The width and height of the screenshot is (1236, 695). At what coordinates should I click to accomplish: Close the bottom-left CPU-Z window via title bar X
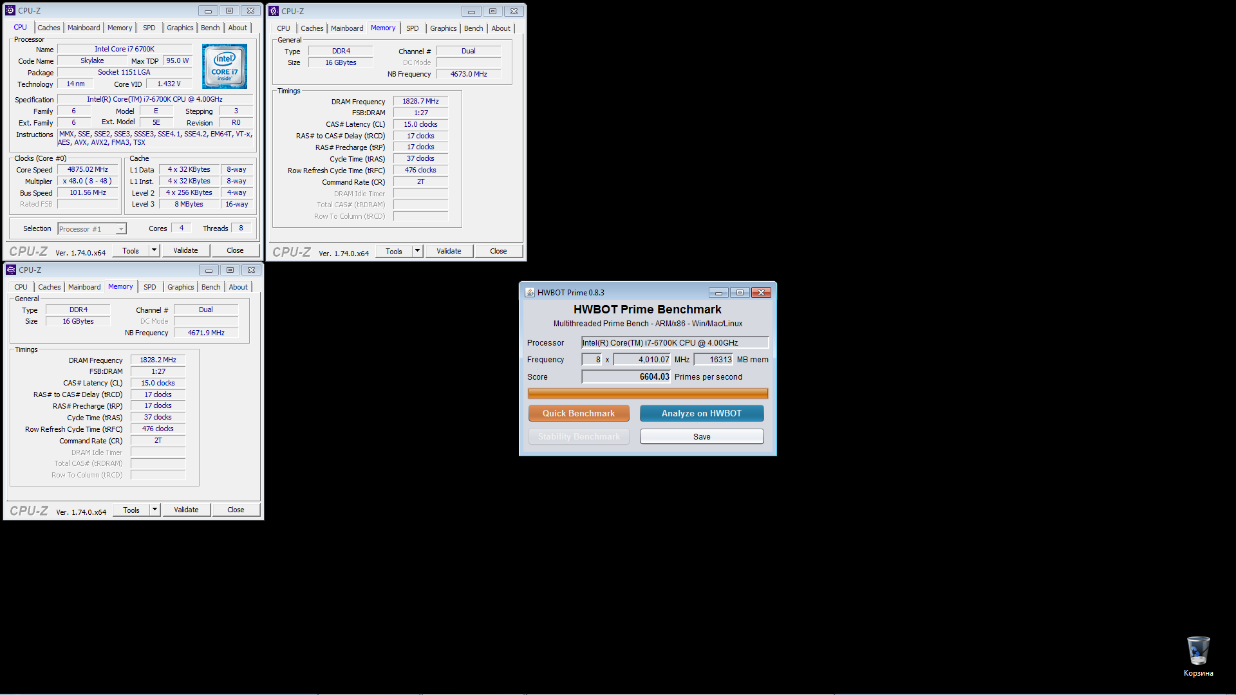pos(252,270)
